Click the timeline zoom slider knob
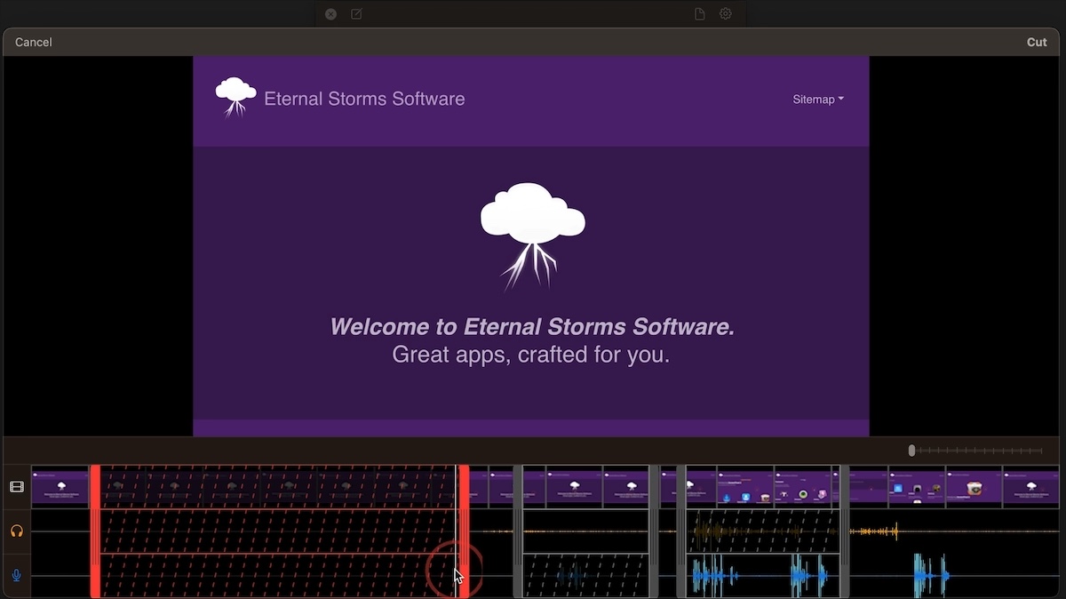This screenshot has width=1066, height=599. pyautogui.click(x=911, y=451)
